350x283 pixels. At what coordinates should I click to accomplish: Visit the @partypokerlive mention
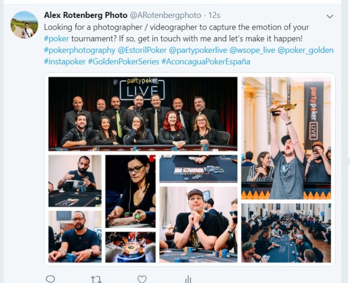[x=198, y=50]
